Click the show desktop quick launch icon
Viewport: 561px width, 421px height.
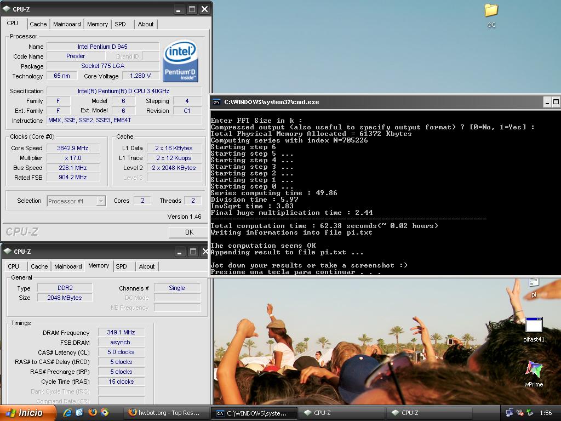tap(79, 412)
